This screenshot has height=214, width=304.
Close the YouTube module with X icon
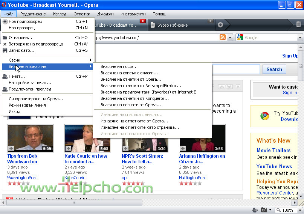pyautogui.click(x=238, y=87)
